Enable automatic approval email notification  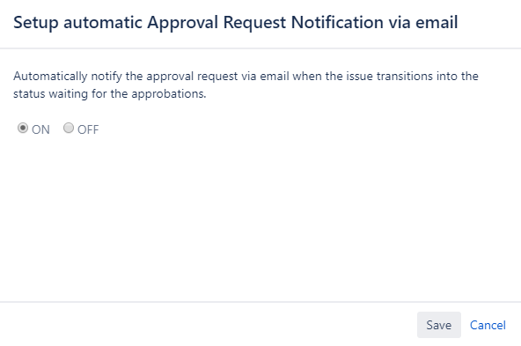[23, 128]
